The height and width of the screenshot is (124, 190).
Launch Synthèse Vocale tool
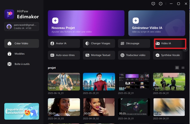(x=169, y=55)
